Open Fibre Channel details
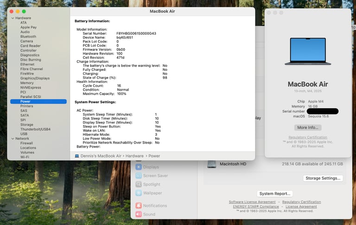The width and height of the screenshot is (356, 225). pos(32,69)
